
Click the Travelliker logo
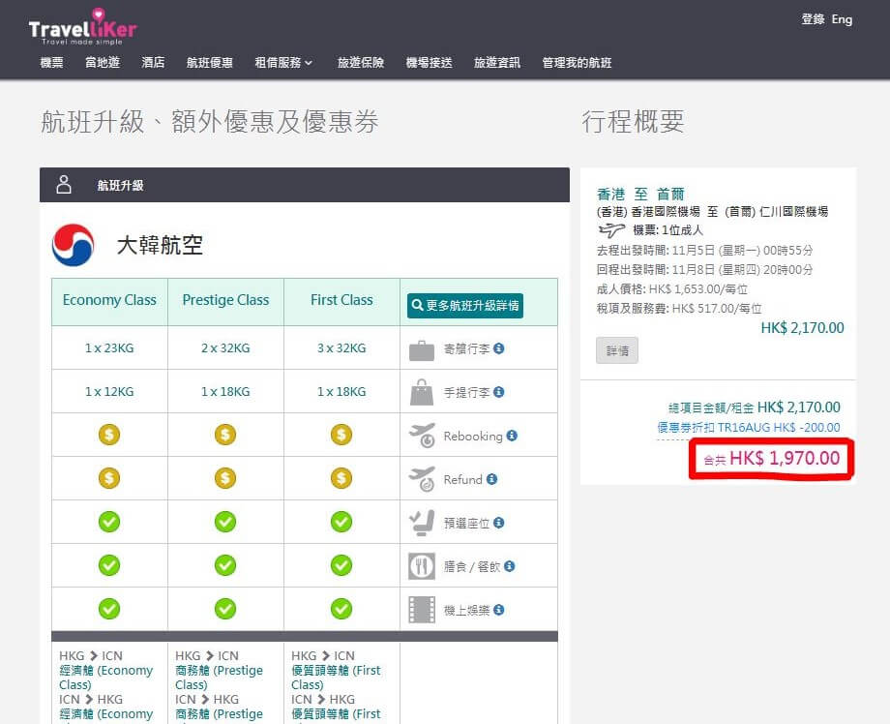point(83,27)
